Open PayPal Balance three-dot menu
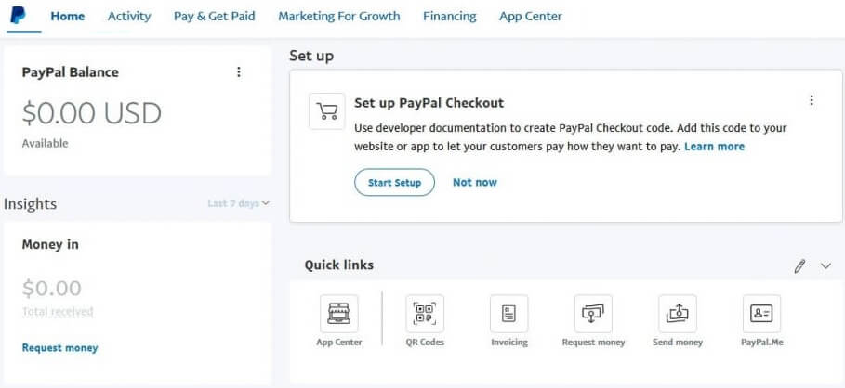The width and height of the screenshot is (845, 388). pos(239,72)
